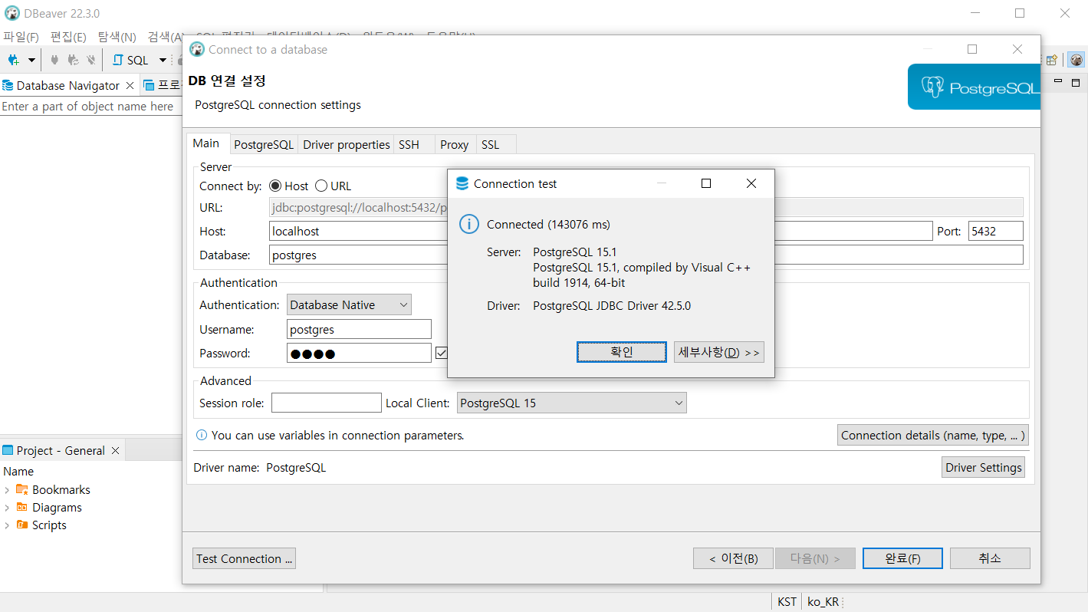
Task: Expand the Diagrams folder
Action: [7, 508]
